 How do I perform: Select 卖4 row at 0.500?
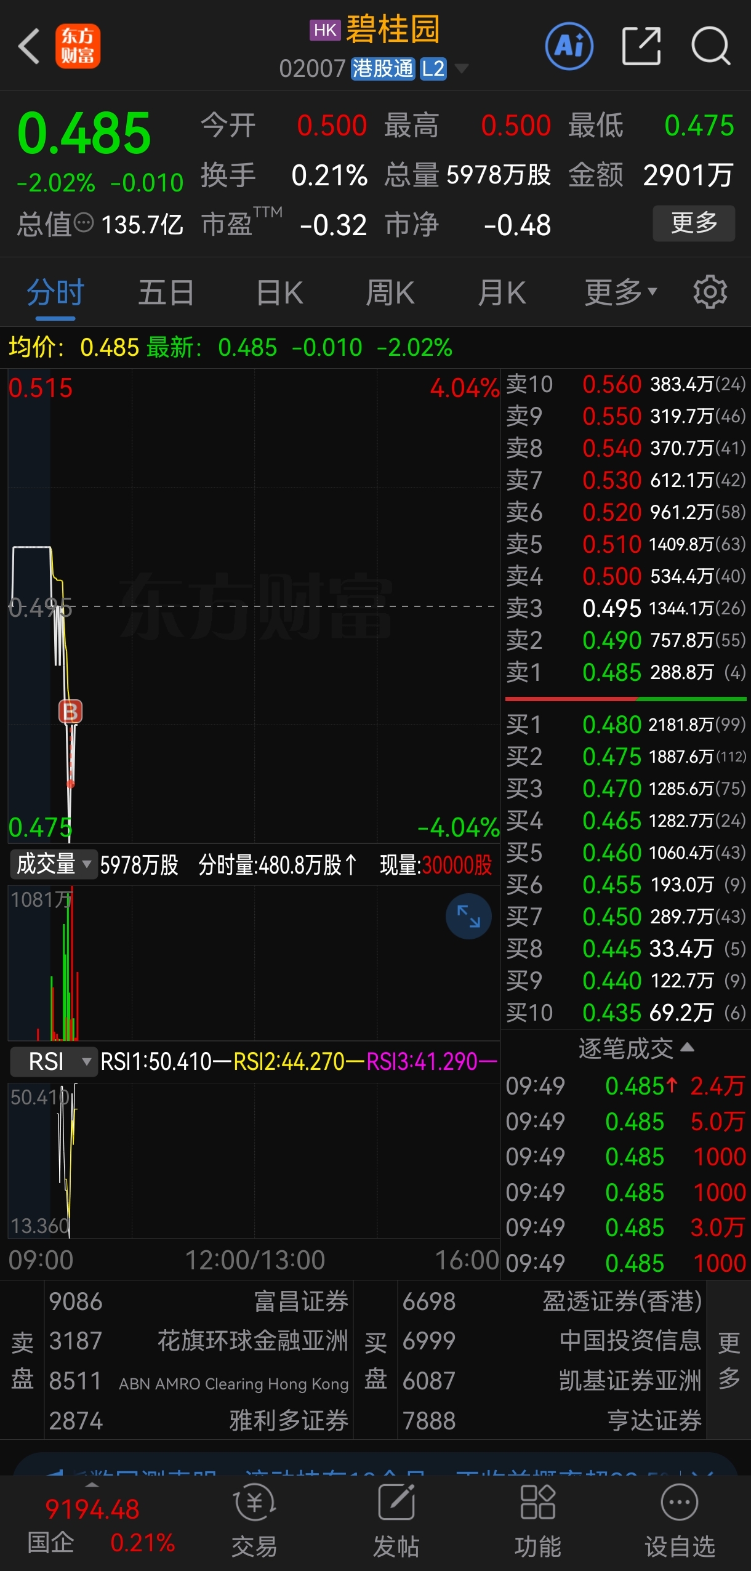(625, 576)
